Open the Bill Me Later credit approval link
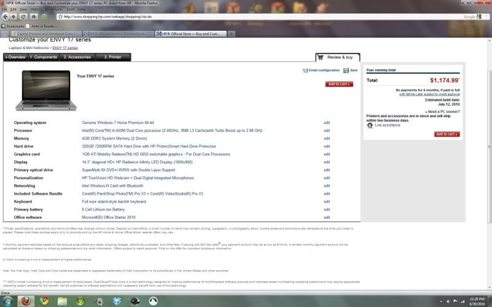The height and width of the screenshot is (307, 492). (429, 95)
